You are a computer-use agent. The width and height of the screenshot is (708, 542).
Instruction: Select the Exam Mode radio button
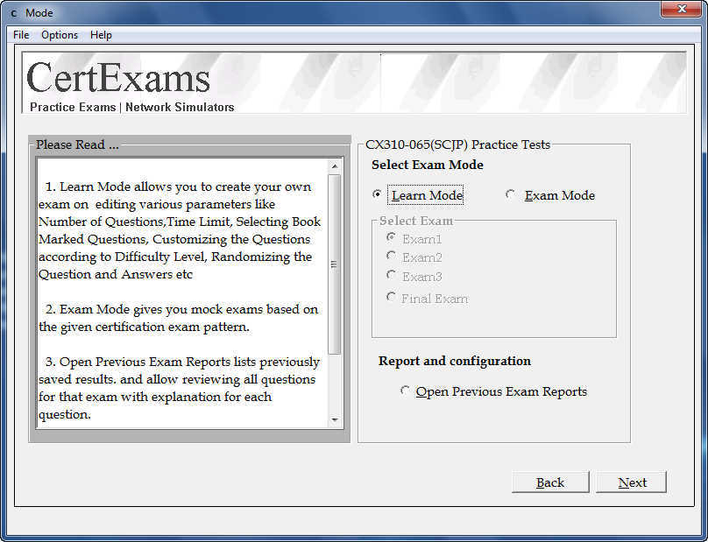550,195
